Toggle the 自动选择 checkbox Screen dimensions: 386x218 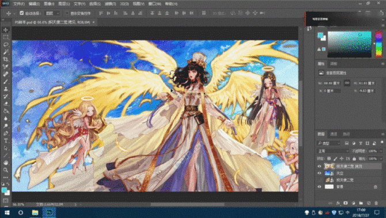click(x=22, y=13)
